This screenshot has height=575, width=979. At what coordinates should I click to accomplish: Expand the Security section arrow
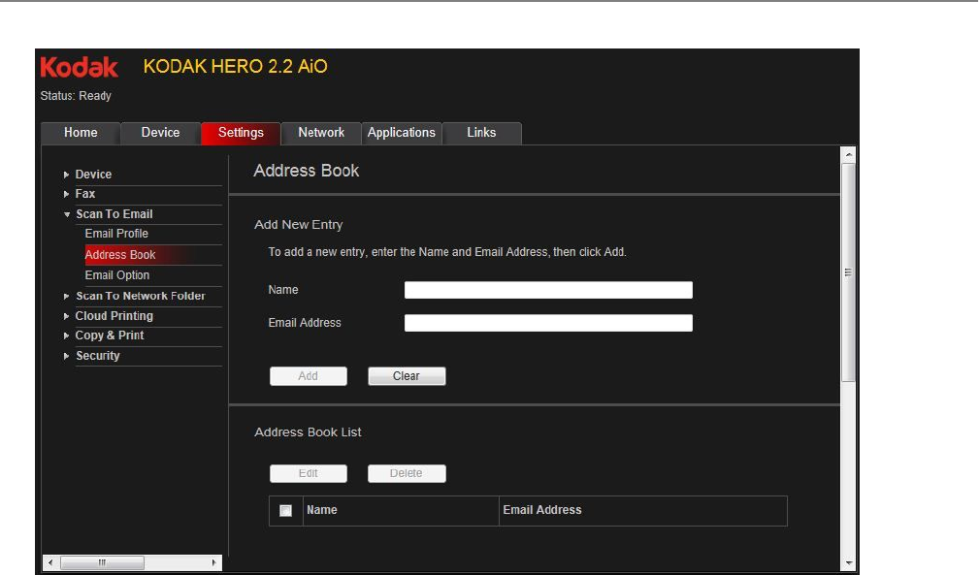66,356
